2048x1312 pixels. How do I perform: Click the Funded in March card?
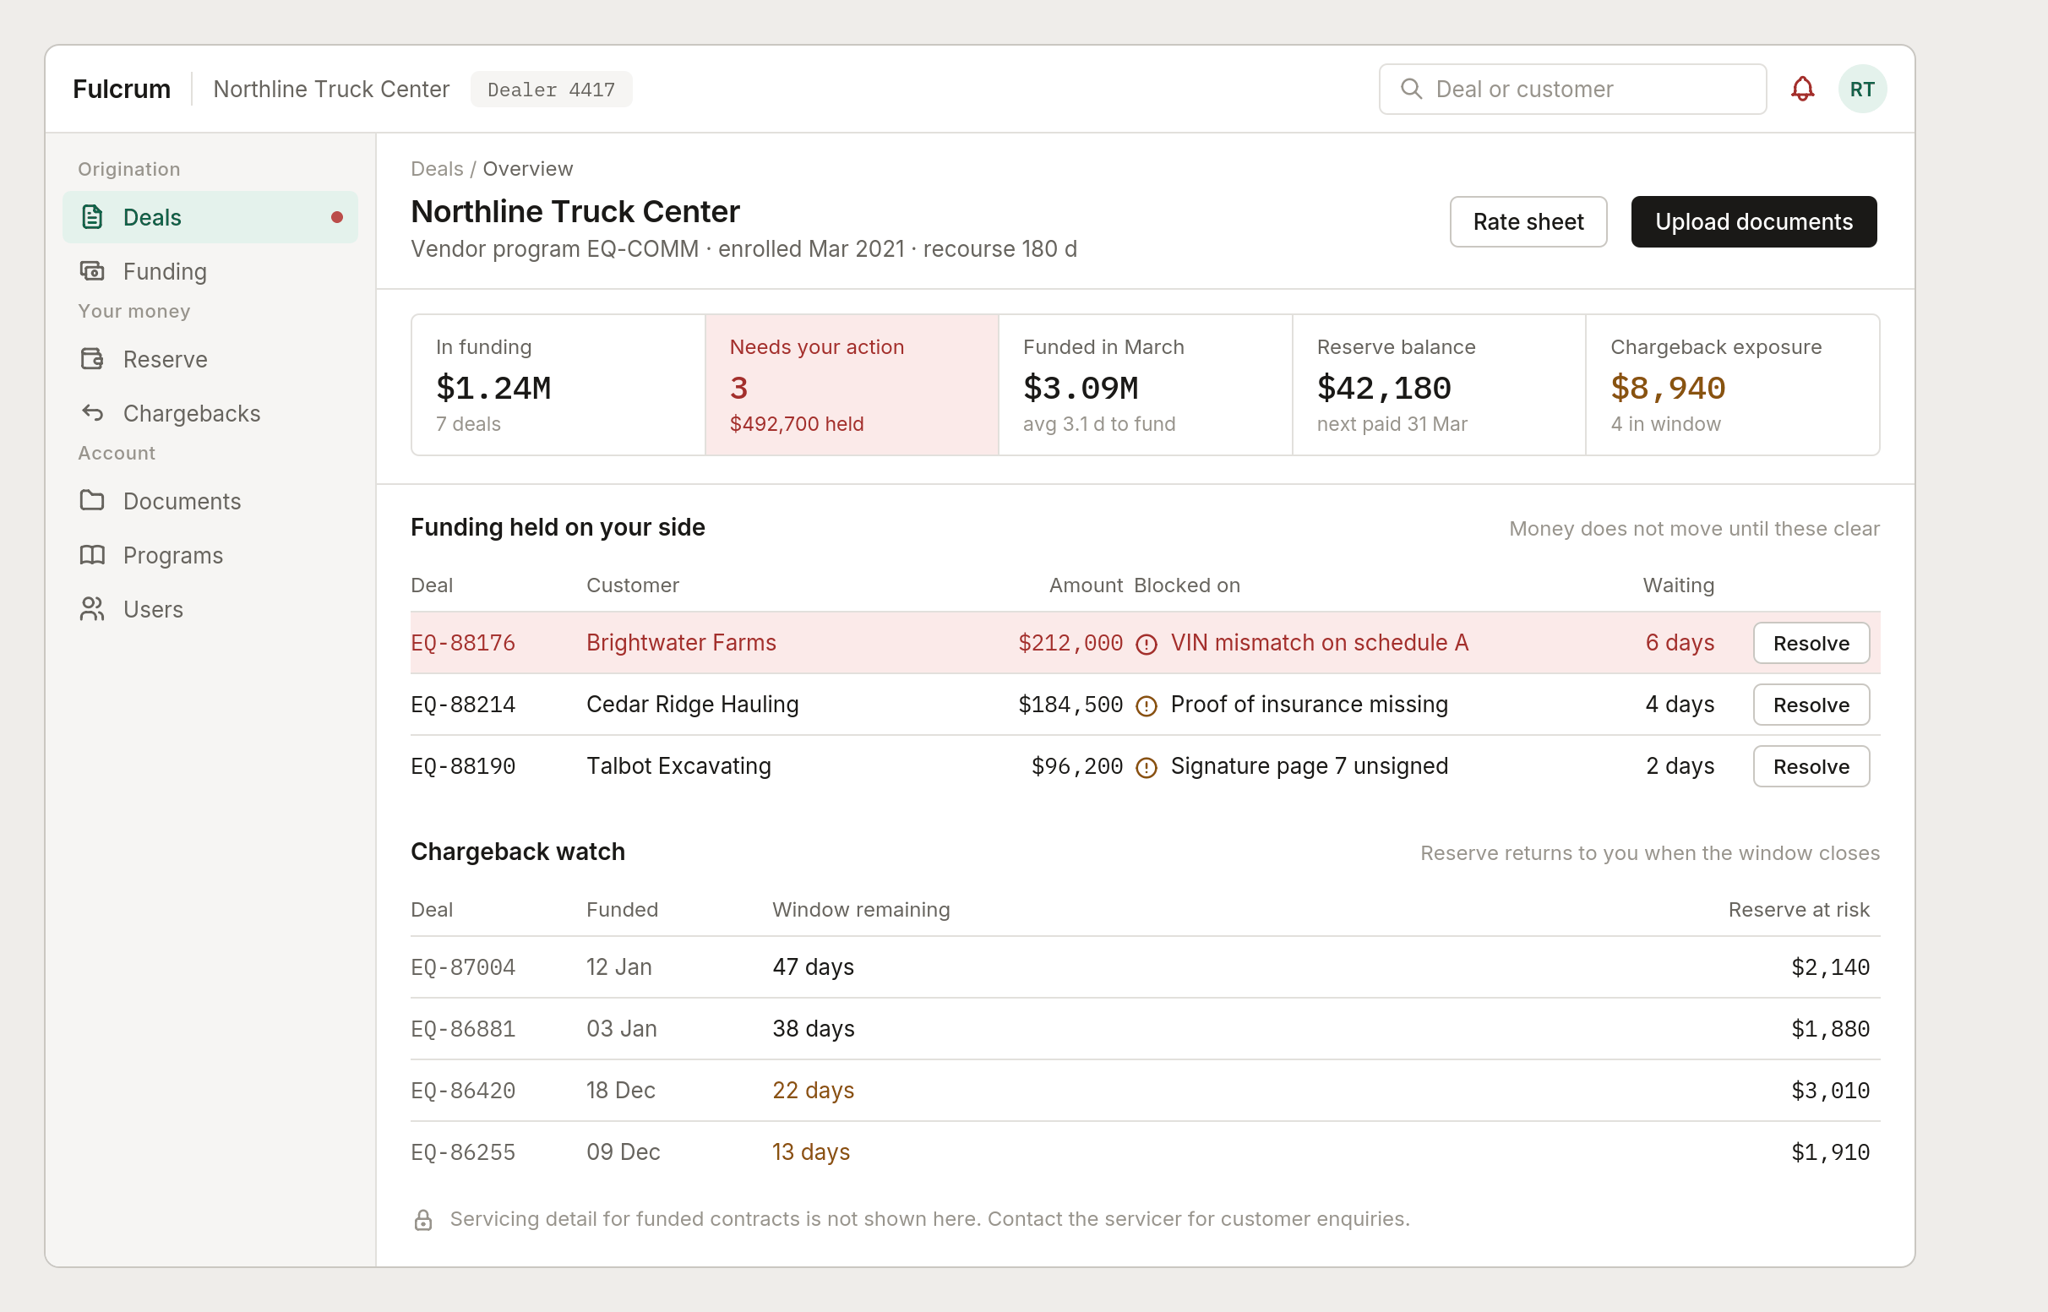[1146, 385]
